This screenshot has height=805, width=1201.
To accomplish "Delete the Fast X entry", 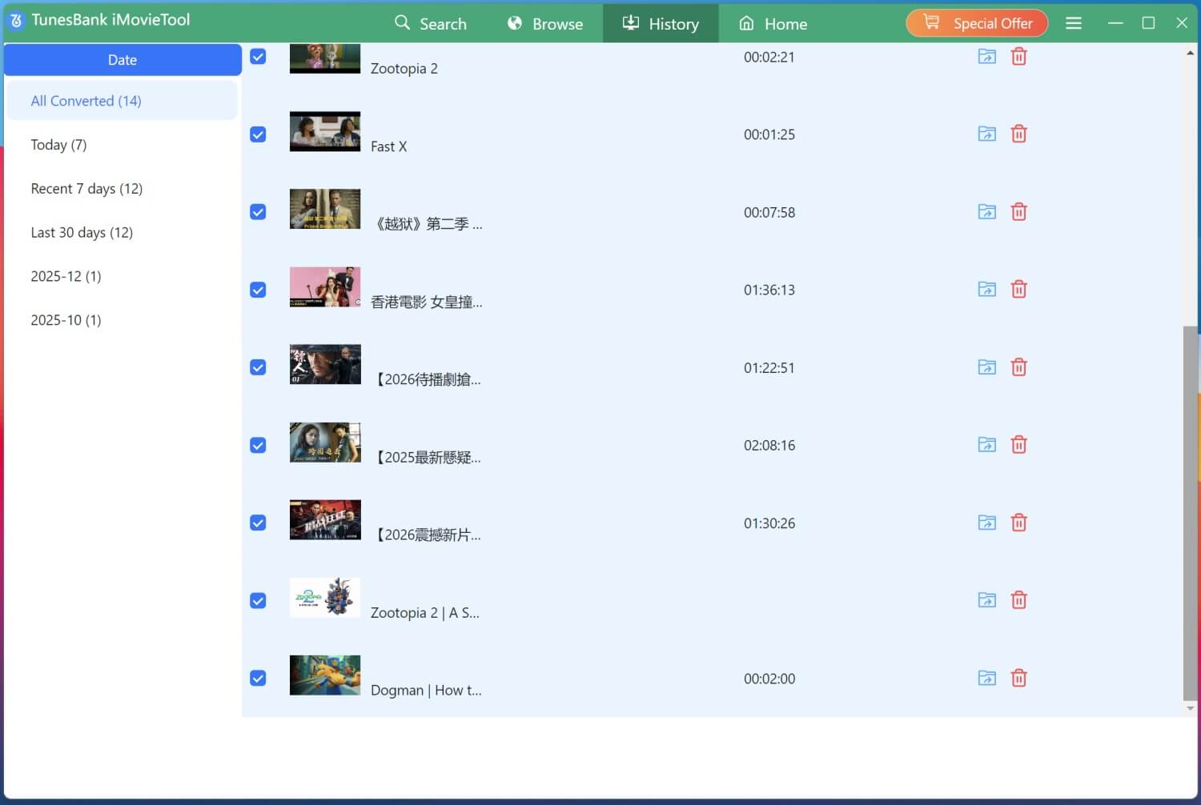I will 1018,134.
